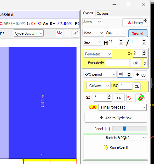Click Ok beside the SZ value
The width and height of the screenshot is (154, 164).
click(119, 98)
